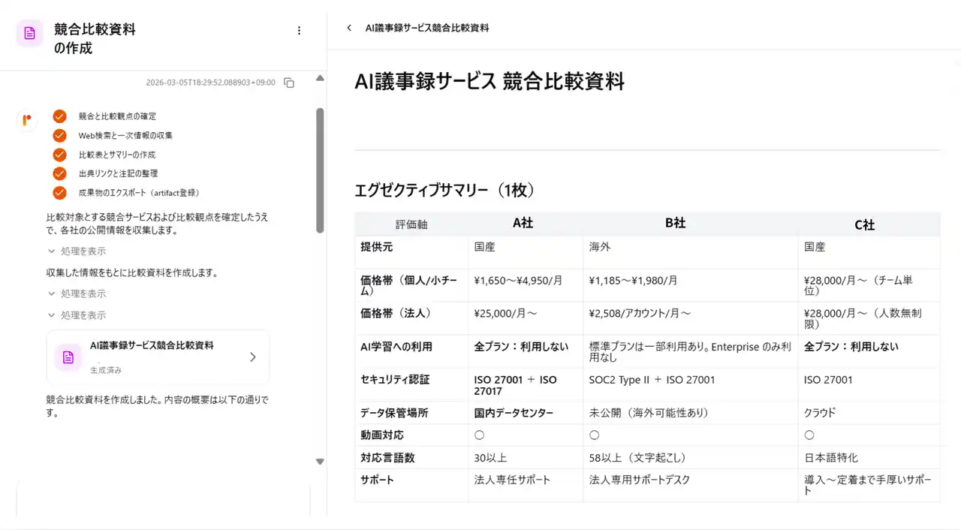This screenshot has width=961, height=530.
Task: Click the assistant avatar icon in chat
Action: coord(27,120)
